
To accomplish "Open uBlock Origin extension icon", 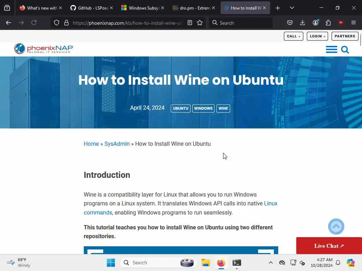I will click(341, 23).
